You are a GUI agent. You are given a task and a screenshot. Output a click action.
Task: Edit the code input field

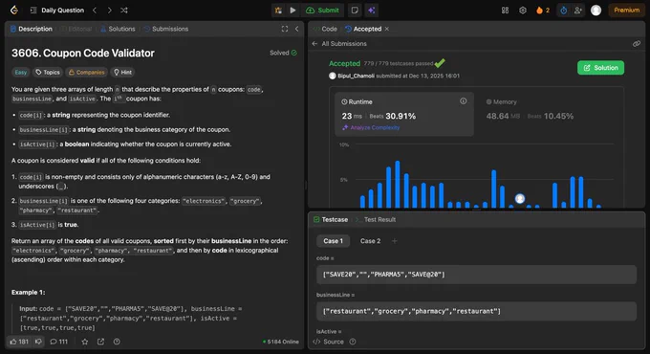tap(476, 275)
